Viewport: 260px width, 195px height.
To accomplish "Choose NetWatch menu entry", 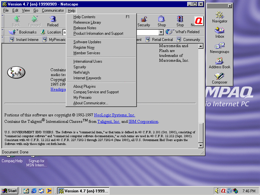I will point(101,72).
